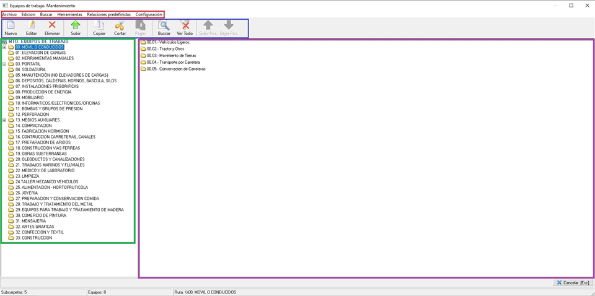595x296 pixels.
Task: Select the 04. SOLDADURA folder
Action: [x=32, y=69]
